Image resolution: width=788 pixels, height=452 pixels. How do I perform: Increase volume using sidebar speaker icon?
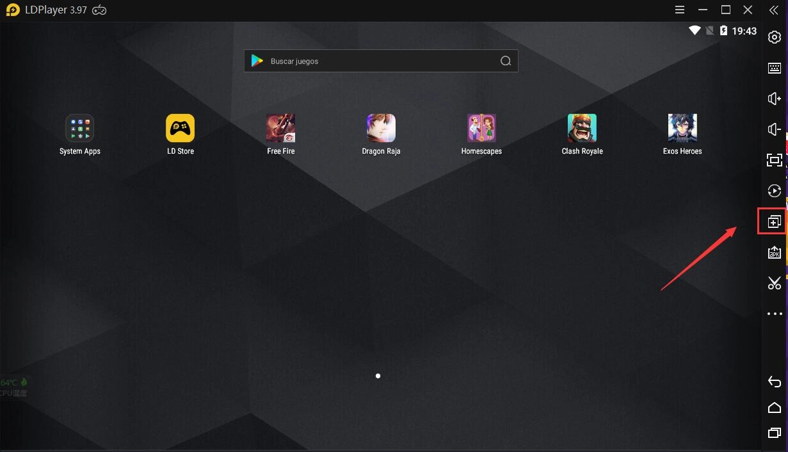774,99
